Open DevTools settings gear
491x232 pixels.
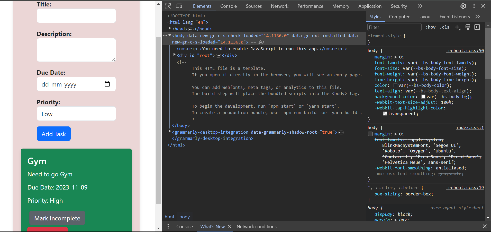(x=463, y=6)
